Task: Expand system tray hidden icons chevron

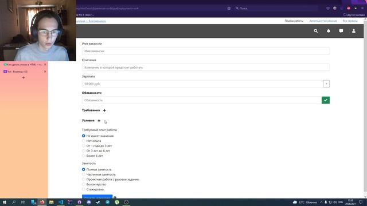Action: pyautogui.click(x=321, y=202)
